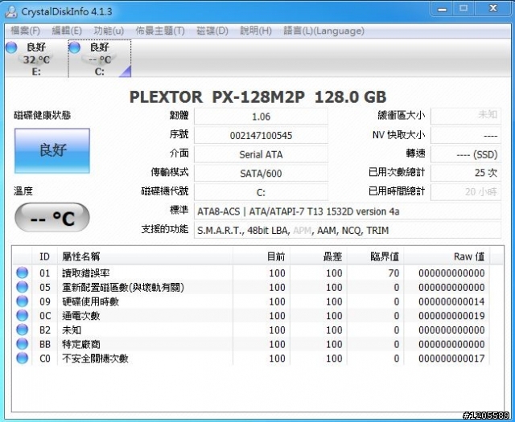
Task: Open the 佈景主題(T) menu
Action: [160, 31]
